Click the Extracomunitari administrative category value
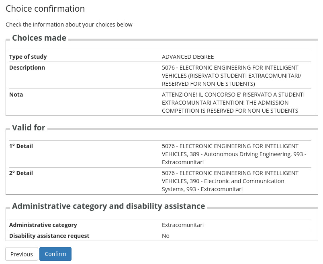The height and width of the screenshot is (264, 323). (x=182, y=225)
